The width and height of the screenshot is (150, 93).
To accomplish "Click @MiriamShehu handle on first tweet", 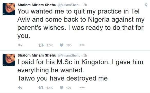I will coord(69,5).
